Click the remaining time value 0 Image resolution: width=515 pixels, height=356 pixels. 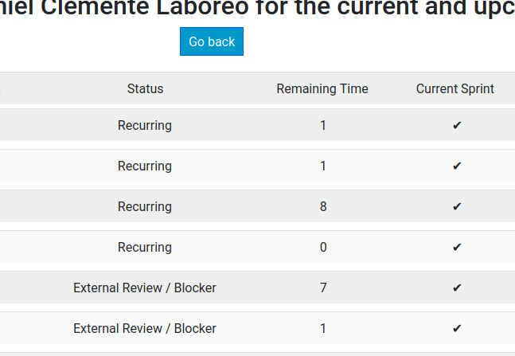(x=323, y=247)
